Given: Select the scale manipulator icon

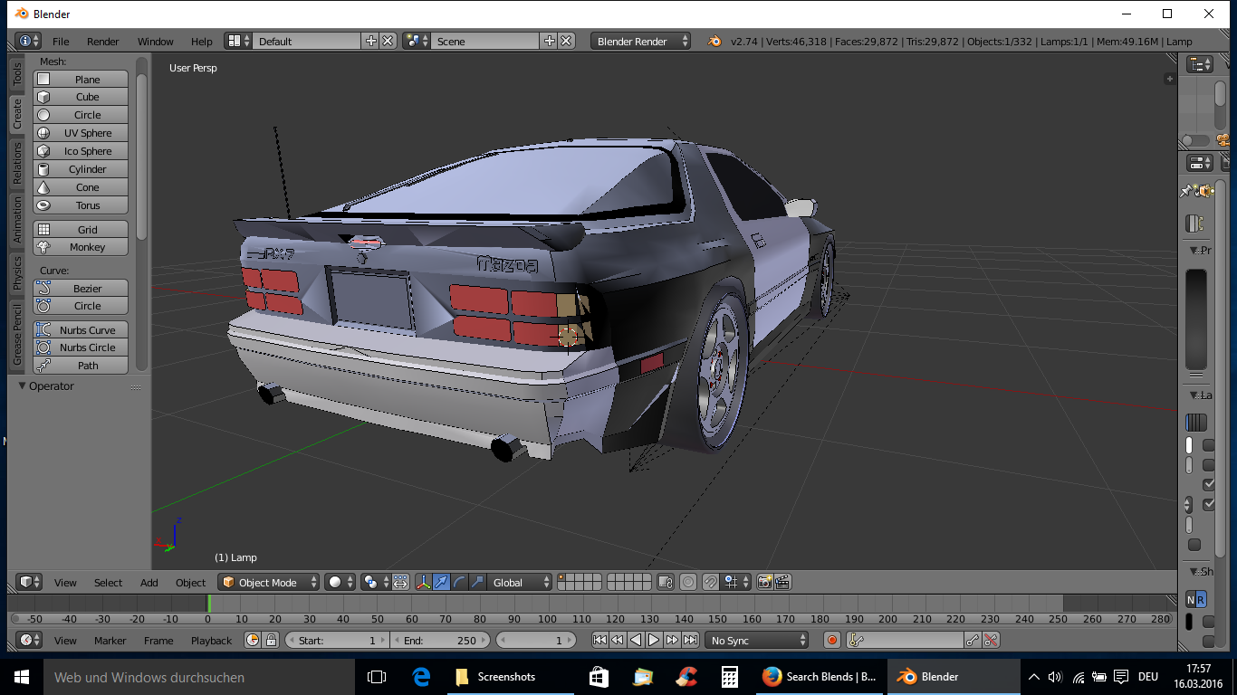Looking at the screenshot, I should (x=477, y=583).
